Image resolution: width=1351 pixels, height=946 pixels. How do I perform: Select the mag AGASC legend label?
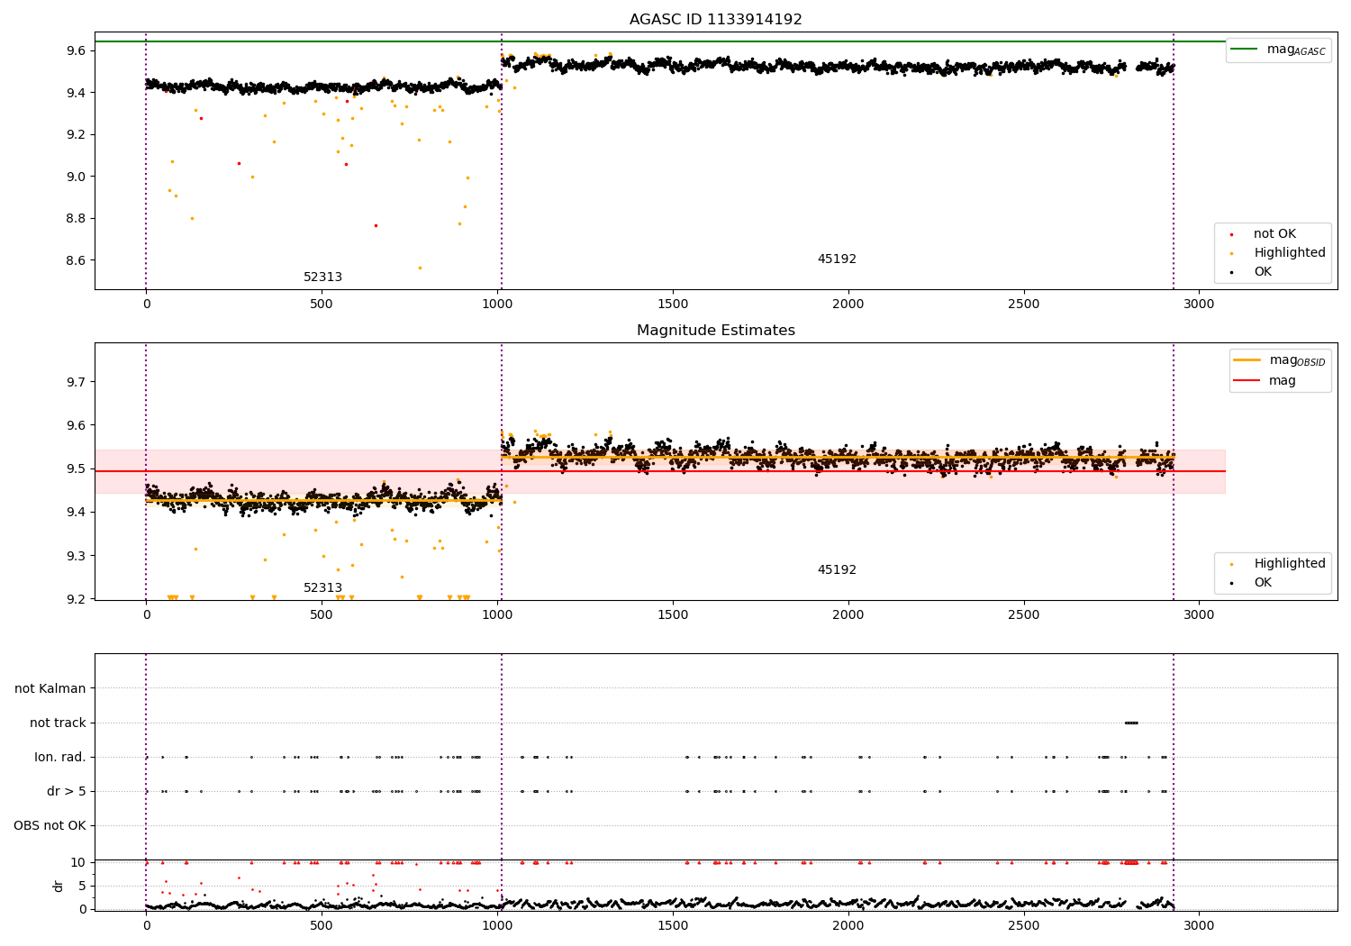(1296, 50)
